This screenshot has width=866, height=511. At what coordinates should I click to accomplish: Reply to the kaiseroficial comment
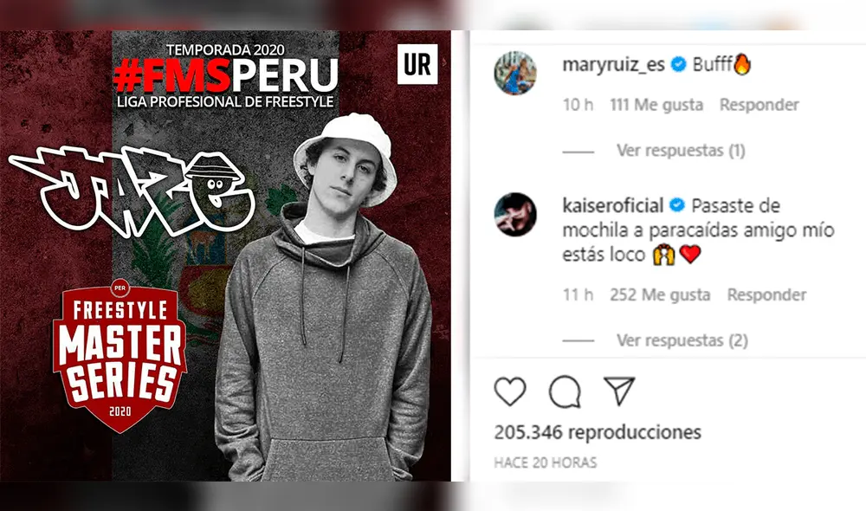[x=766, y=294]
